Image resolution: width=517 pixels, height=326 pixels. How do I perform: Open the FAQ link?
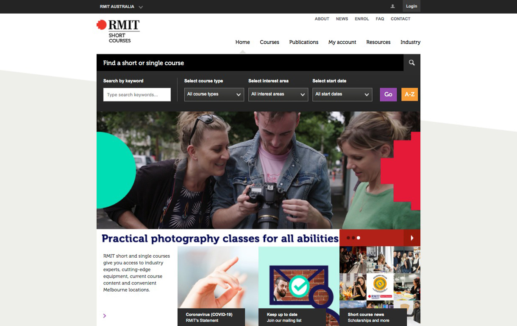coord(380,19)
